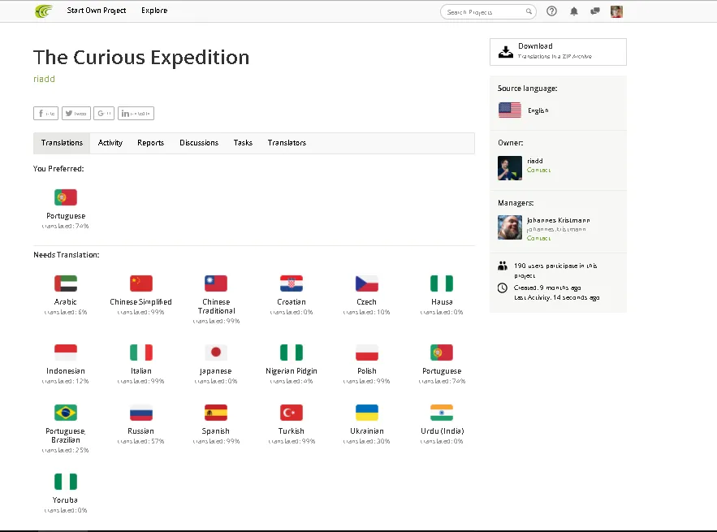Share project on Google Plus
717x532 pixels.
click(x=104, y=114)
